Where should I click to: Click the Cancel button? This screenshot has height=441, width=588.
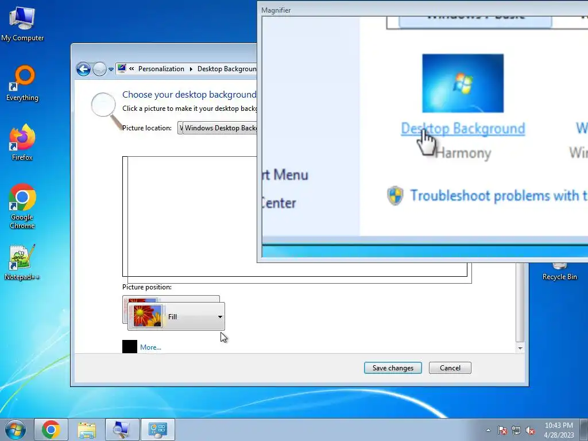[450, 368]
